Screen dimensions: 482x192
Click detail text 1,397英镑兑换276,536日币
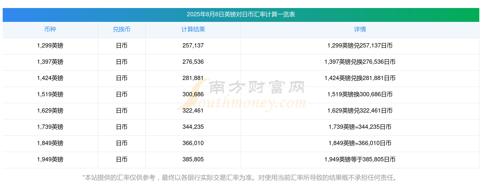[360, 62]
